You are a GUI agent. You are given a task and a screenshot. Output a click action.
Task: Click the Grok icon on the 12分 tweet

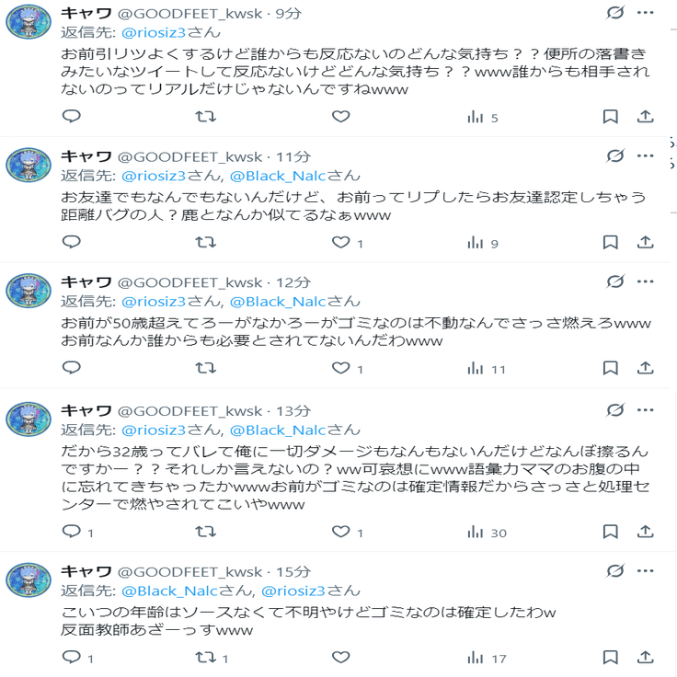click(x=615, y=281)
